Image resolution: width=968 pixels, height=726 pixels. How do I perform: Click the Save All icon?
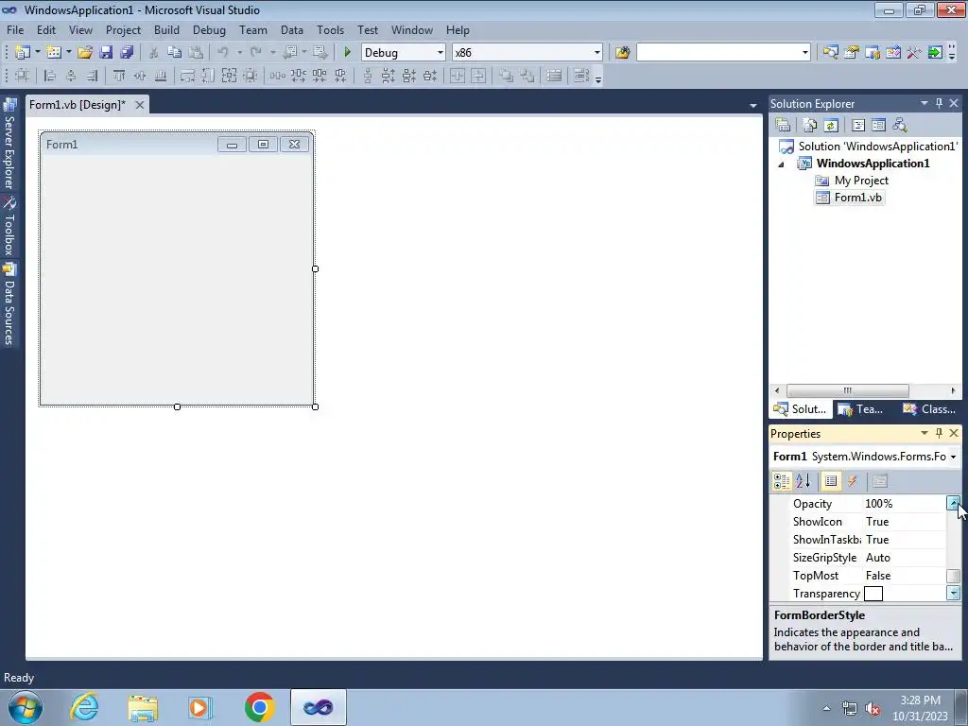pyautogui.click(x=127, y=53)
